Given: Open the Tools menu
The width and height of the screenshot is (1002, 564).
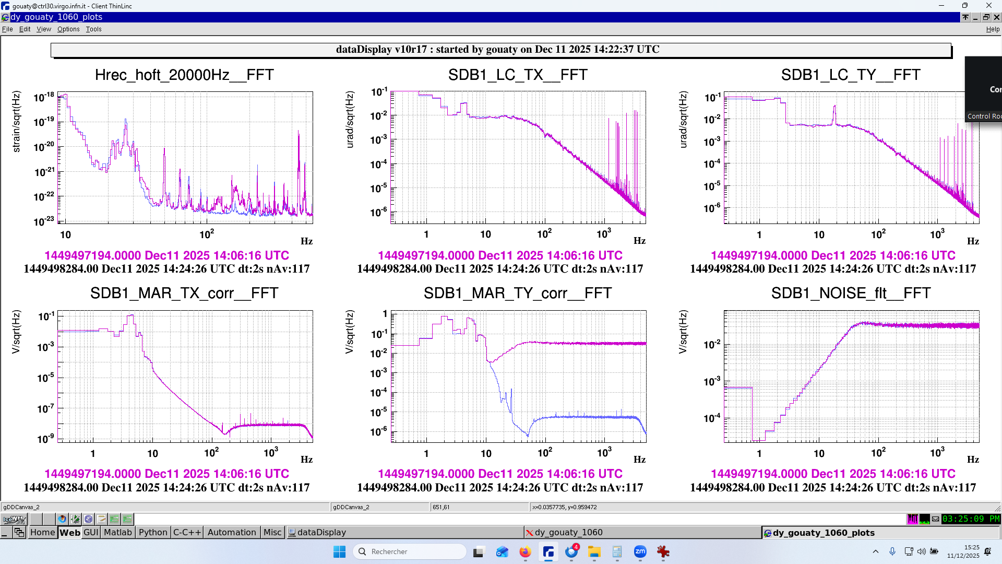Looking at the screenshot, I should pos(93,29).
